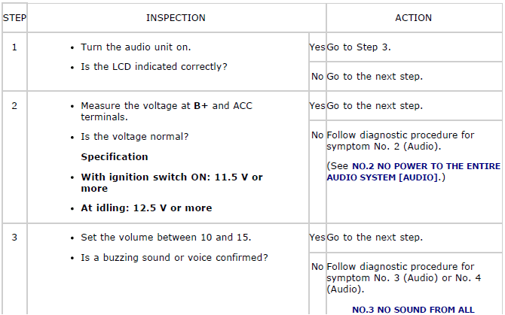Viewport: 505px width, 315px height.
Task: Select step number 3 cell
Action: click(14, 238)
